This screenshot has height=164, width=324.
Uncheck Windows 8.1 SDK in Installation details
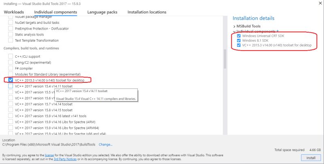click(239, 40)
